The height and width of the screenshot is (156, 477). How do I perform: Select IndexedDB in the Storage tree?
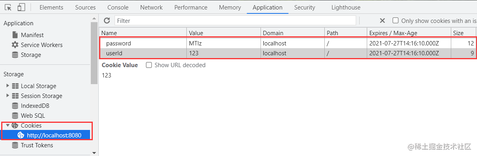35,105
